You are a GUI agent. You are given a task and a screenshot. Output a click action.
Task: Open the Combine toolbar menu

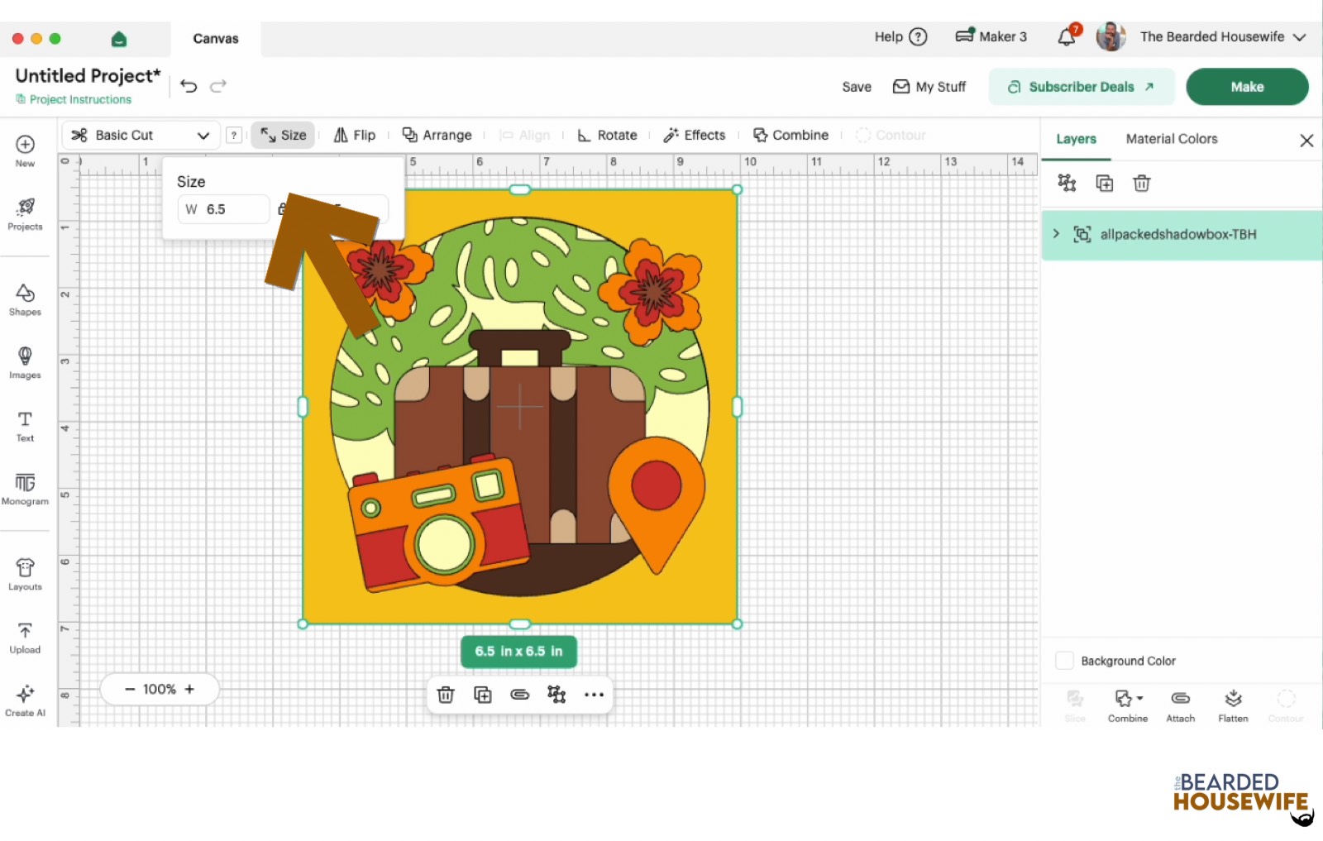point(790,135)
